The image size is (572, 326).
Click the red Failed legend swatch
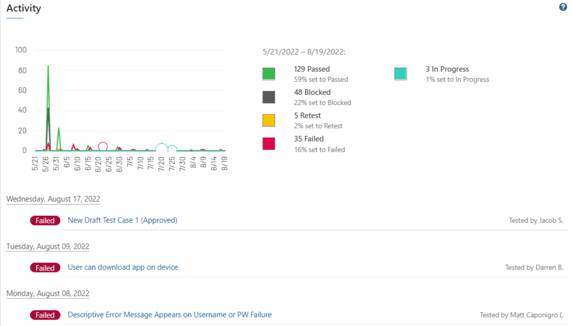coord(269,144)
